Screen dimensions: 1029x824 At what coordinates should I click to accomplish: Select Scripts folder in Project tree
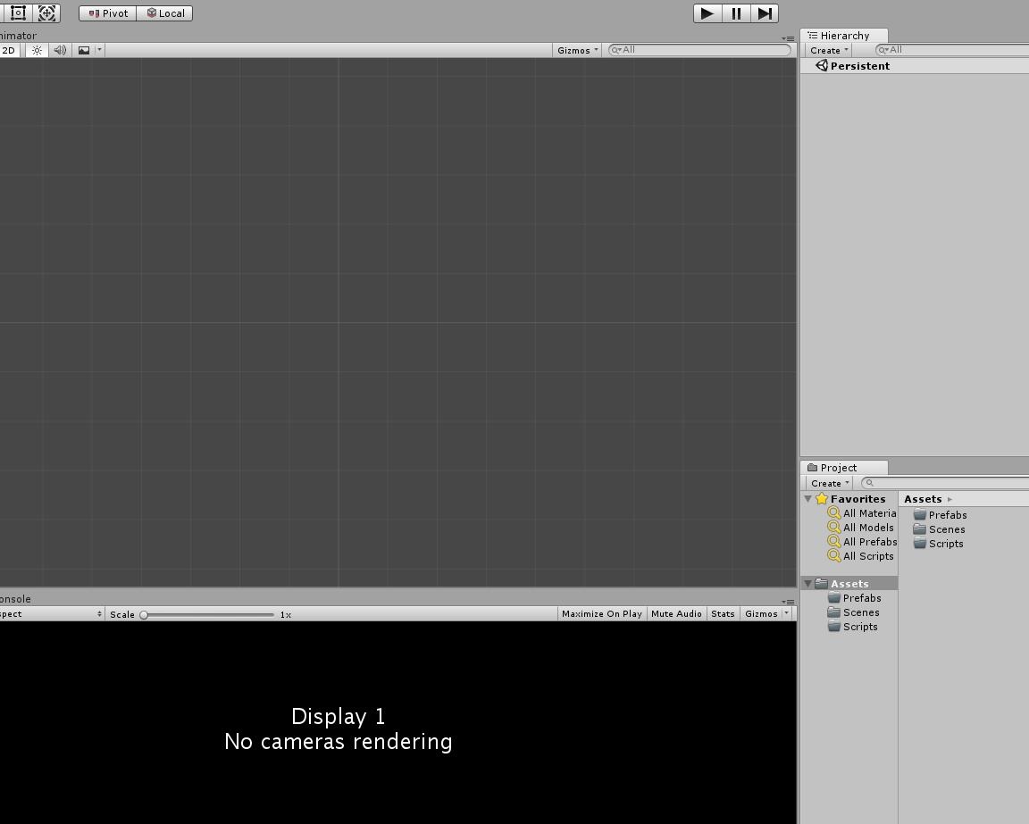pyautogui.click(x=859, y=627)
